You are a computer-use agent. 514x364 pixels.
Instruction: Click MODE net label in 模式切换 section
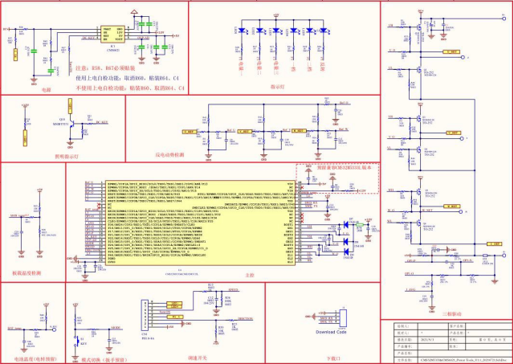point(116,327)
